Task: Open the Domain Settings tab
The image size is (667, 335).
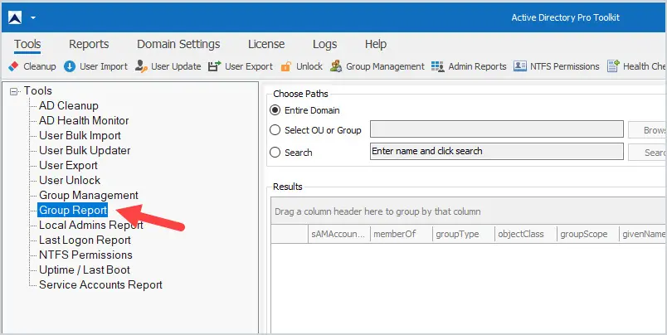Action: click(x=178, y=44)
